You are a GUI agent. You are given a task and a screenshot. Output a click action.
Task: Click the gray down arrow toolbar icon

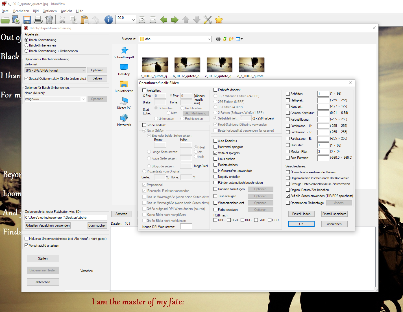pos(197,20)
